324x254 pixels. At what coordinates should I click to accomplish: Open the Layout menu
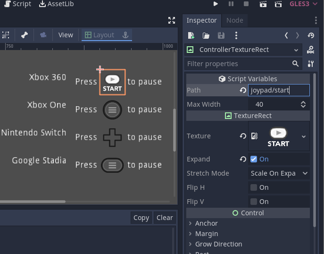pyautogui.click(x=100, y=35)
